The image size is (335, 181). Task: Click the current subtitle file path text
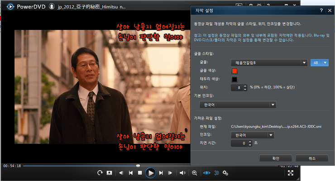point(276,127)
